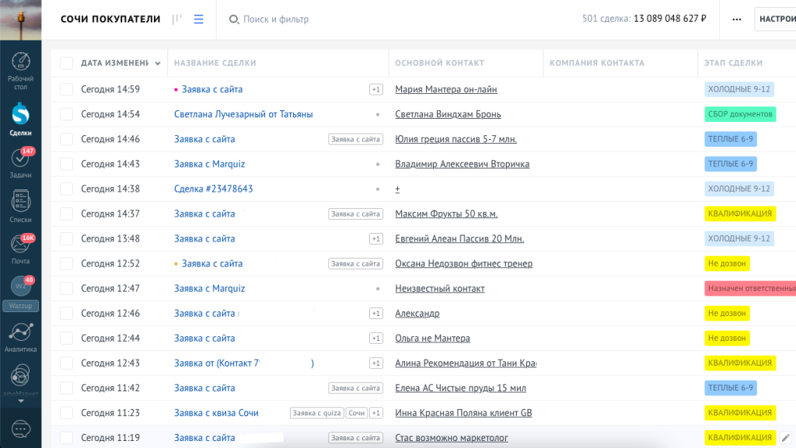Screen dimensions: 796x448
Task: Open the Сделки section icon
Action: click(21, 119)
